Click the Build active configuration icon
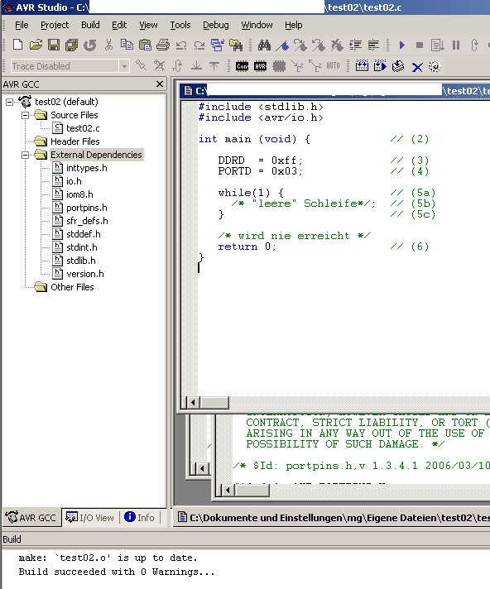 [x=362, y=66]
